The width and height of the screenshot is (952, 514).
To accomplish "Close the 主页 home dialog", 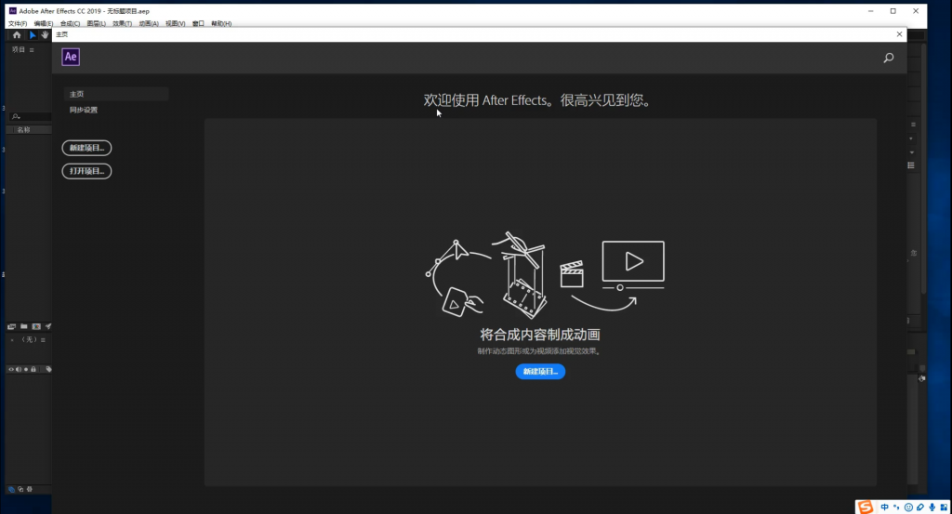I will point(899,34).
